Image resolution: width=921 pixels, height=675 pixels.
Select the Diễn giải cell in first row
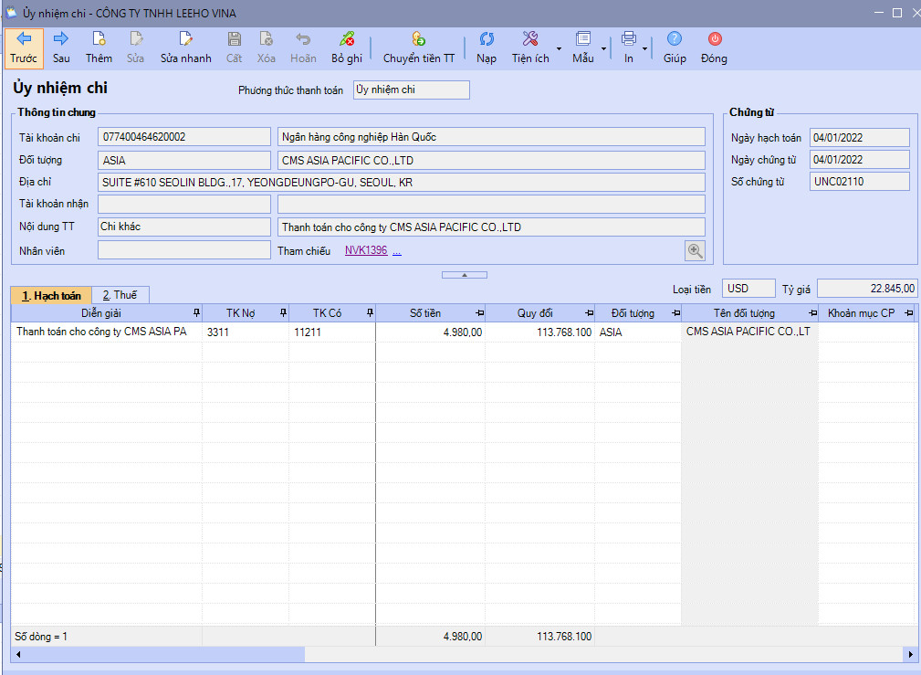(x=106, y=332)
